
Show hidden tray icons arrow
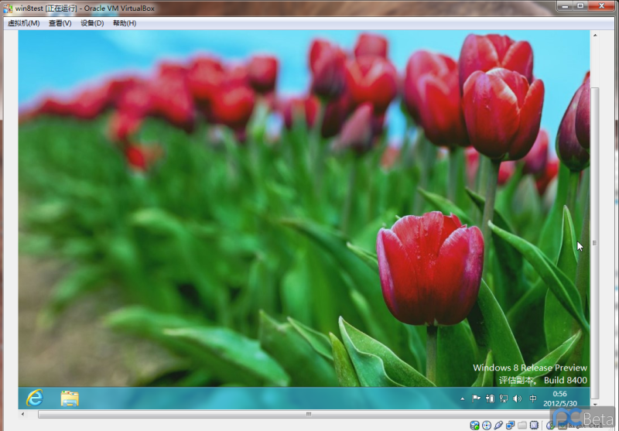462,399
